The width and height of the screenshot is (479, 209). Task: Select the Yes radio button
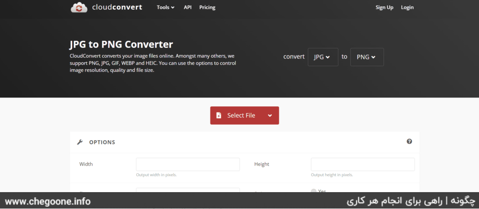pyautogui.click(x=313, y=191)
